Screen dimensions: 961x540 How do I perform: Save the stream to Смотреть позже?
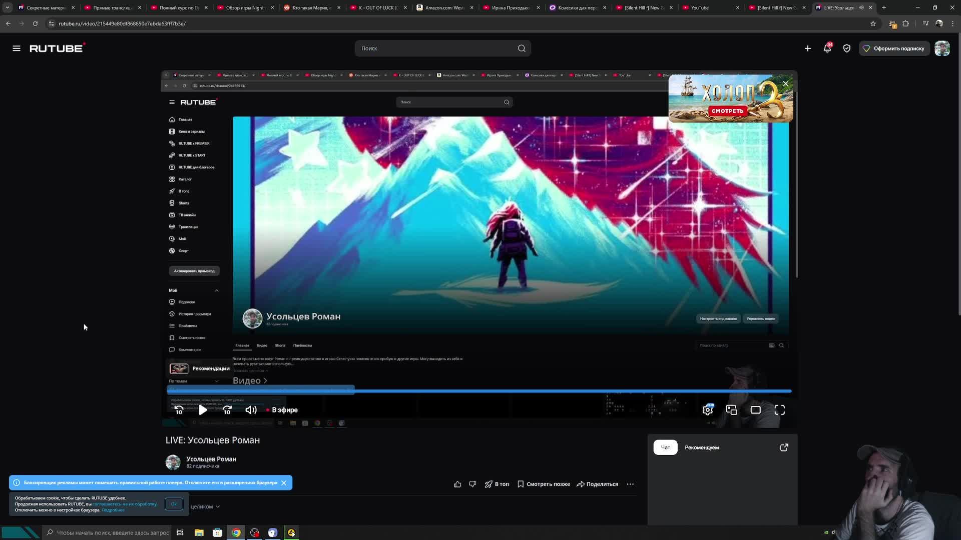pos(544,484)
